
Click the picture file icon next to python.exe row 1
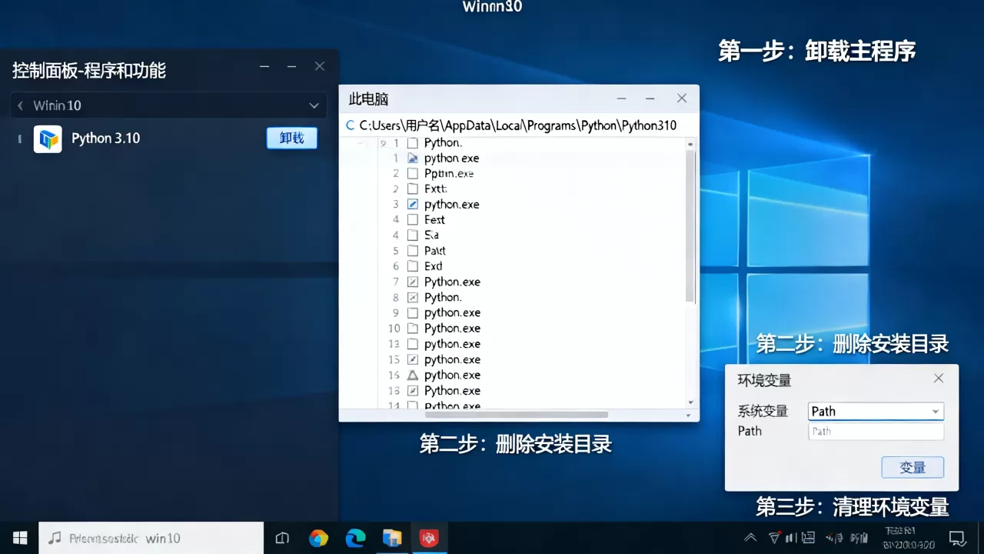413,158
